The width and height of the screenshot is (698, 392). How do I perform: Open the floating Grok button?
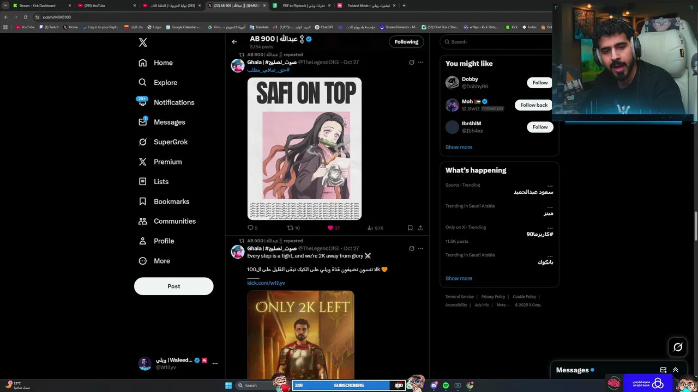[x=678, y=347]
